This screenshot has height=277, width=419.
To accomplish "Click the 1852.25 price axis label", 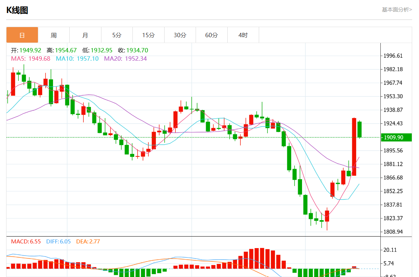I will tap(393, 191).
